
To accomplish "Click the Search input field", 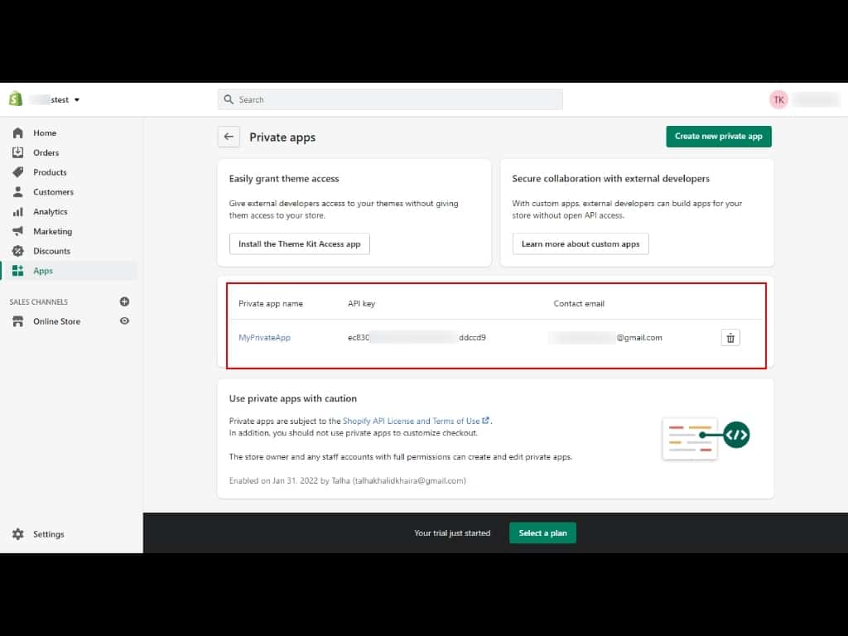I will pyautogui.click(x=390, y=99).
